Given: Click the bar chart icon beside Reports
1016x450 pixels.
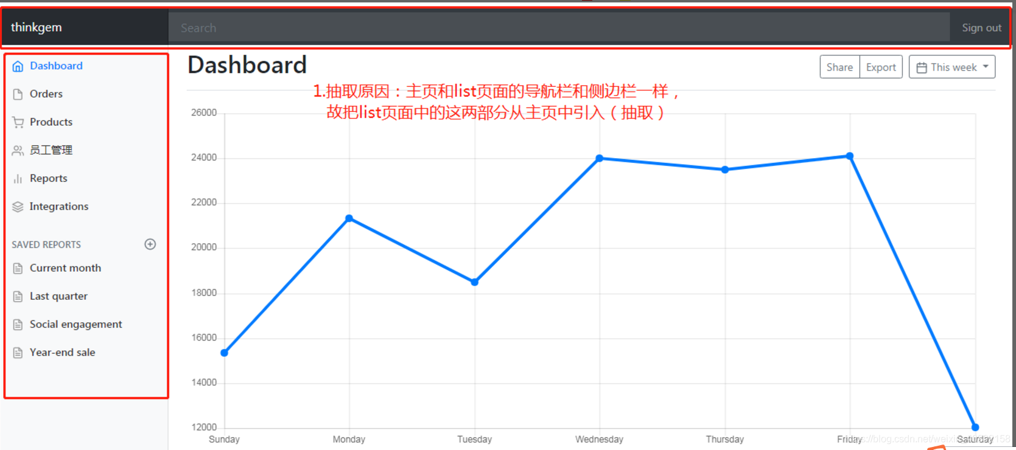Looking at the screenshot, I should pos(18,179).
